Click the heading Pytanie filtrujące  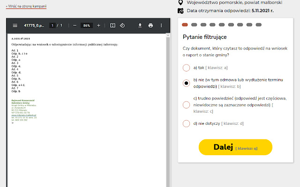pyautogui.click(x=204, y=37)
